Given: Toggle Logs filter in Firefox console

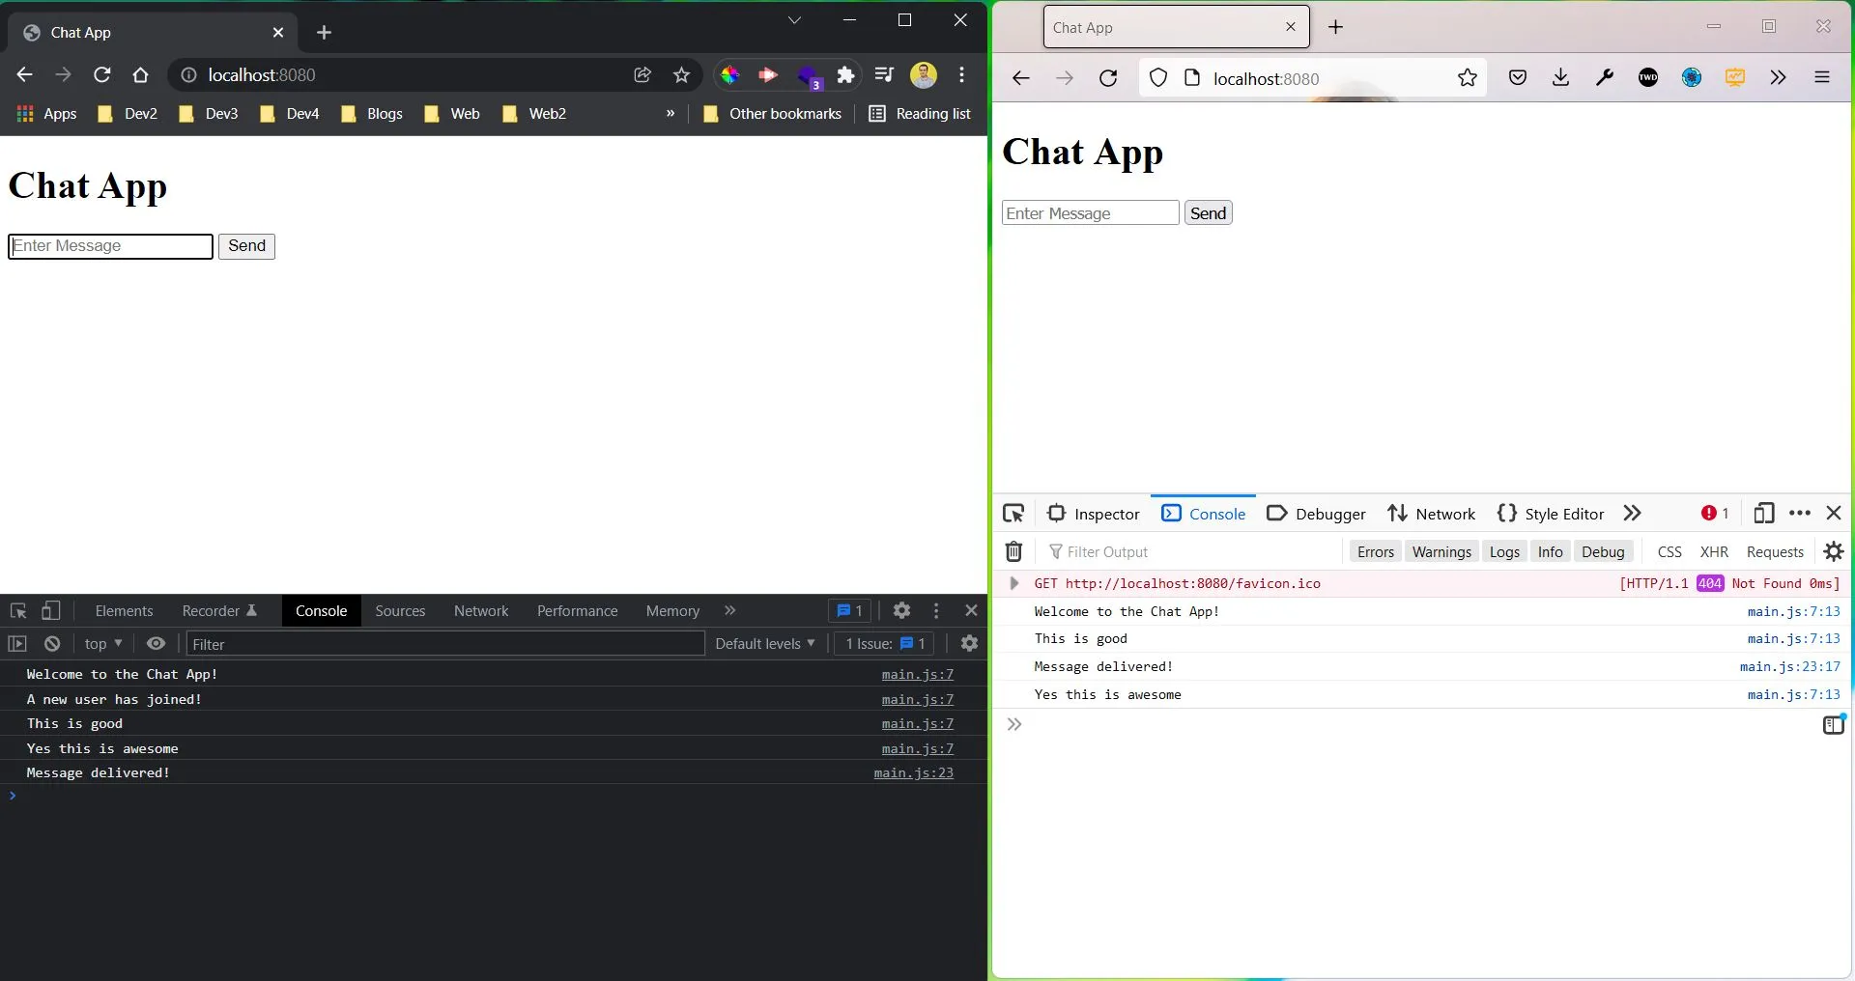Looking at the screenshot, I should 1504,551.
